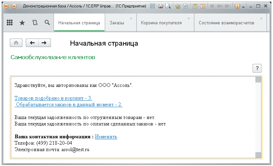This screenshot has width=273, height=166.
Task: Open the History scroll icon
Action: [x=35, y=23]
